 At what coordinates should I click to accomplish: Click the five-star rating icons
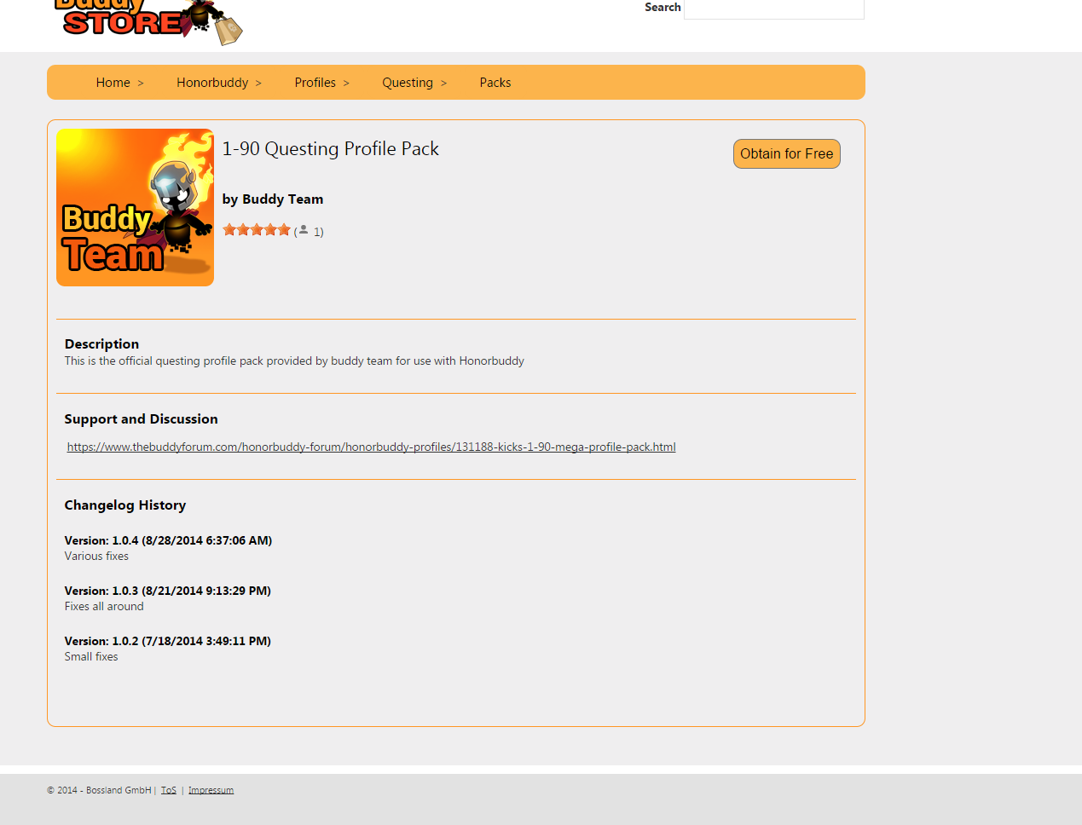coord(257,230)
